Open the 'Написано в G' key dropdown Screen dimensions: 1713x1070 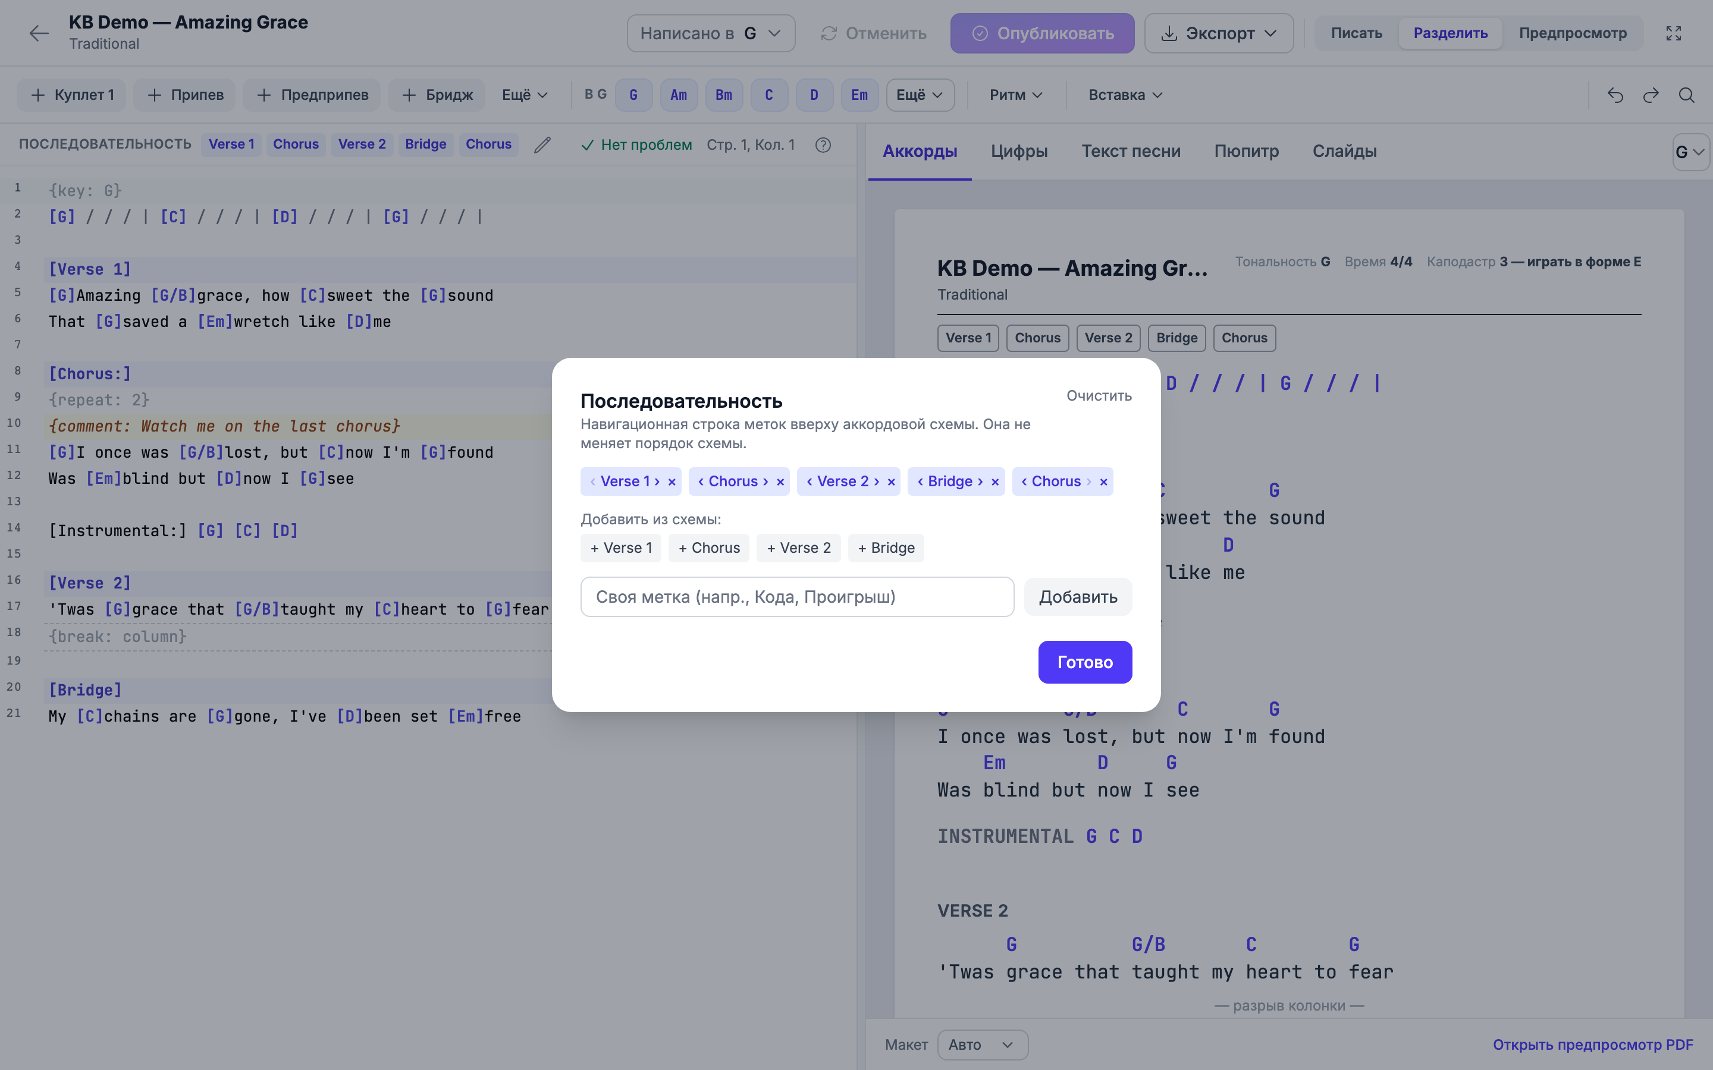pos(711,33)
